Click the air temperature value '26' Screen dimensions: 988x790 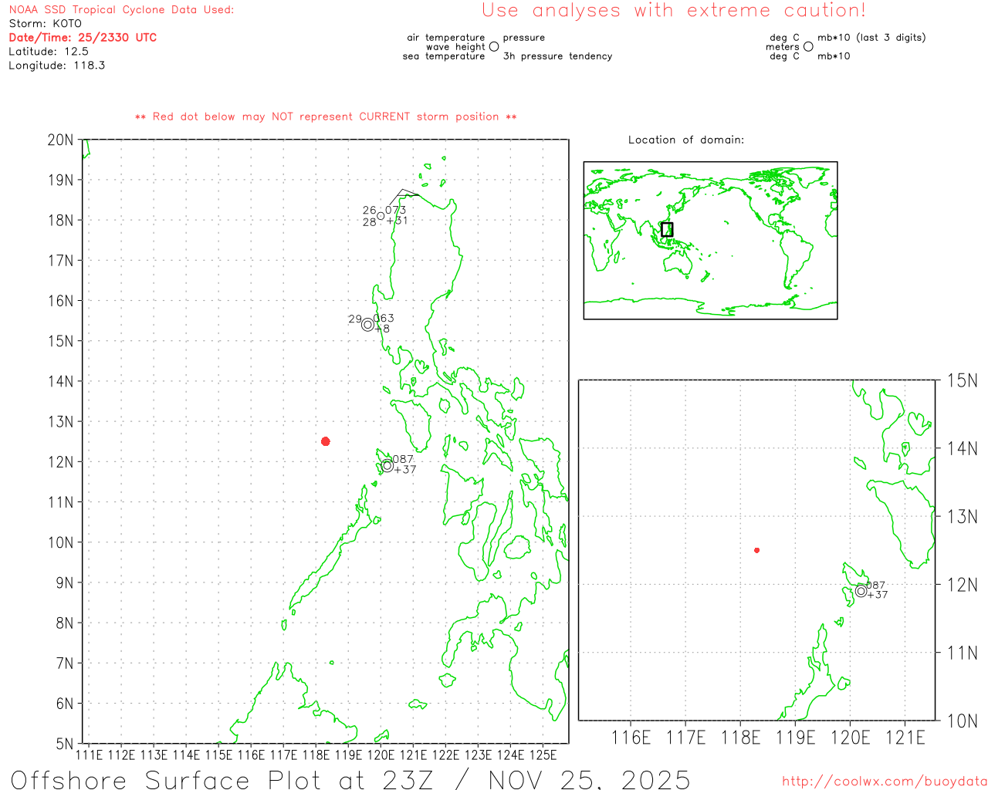click(370, 210)
